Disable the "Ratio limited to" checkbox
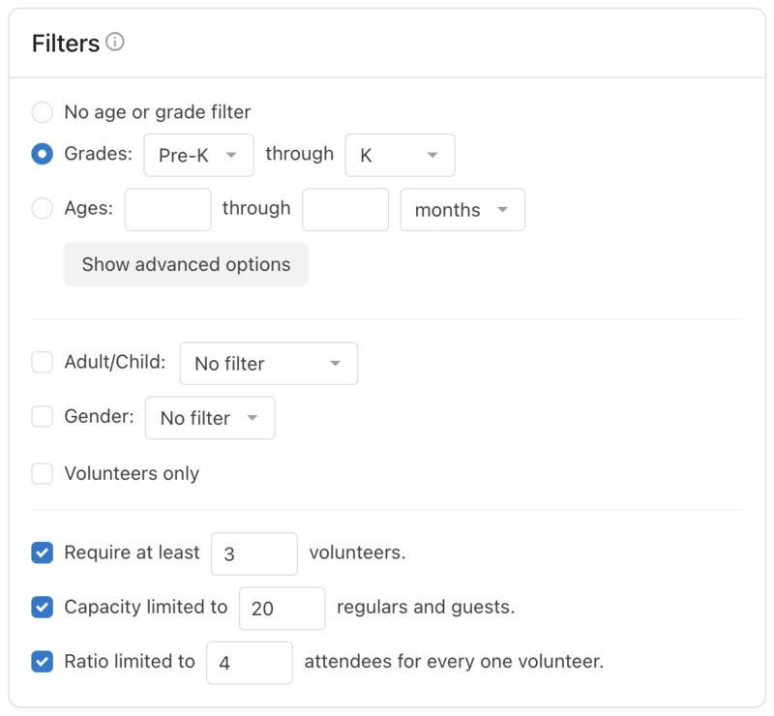774x716 pixels. (x=43, y=662)
